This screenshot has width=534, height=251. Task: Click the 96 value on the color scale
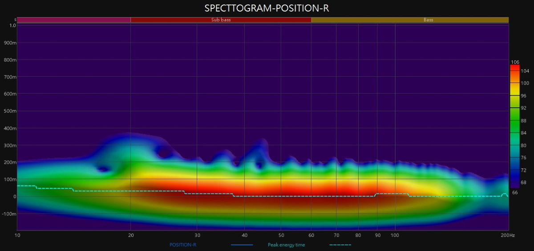click(x=524, y=96)
